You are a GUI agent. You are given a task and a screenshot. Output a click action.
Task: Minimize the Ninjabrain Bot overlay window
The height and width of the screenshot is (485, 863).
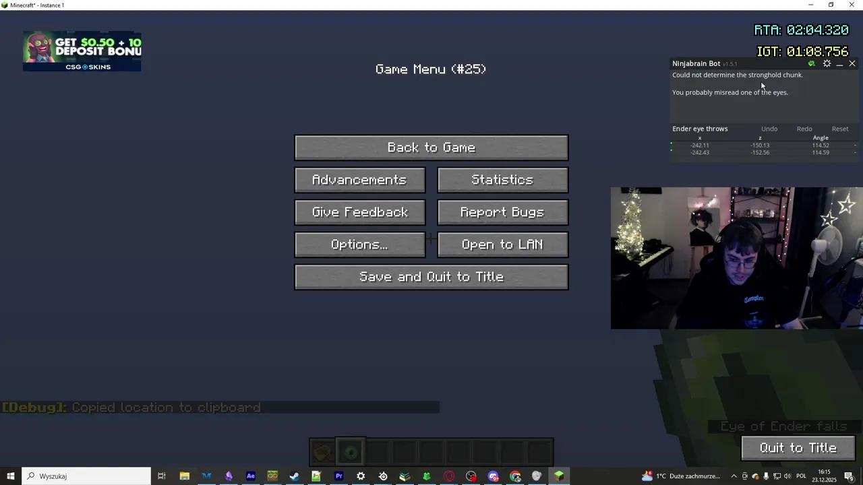click(839, 63)
